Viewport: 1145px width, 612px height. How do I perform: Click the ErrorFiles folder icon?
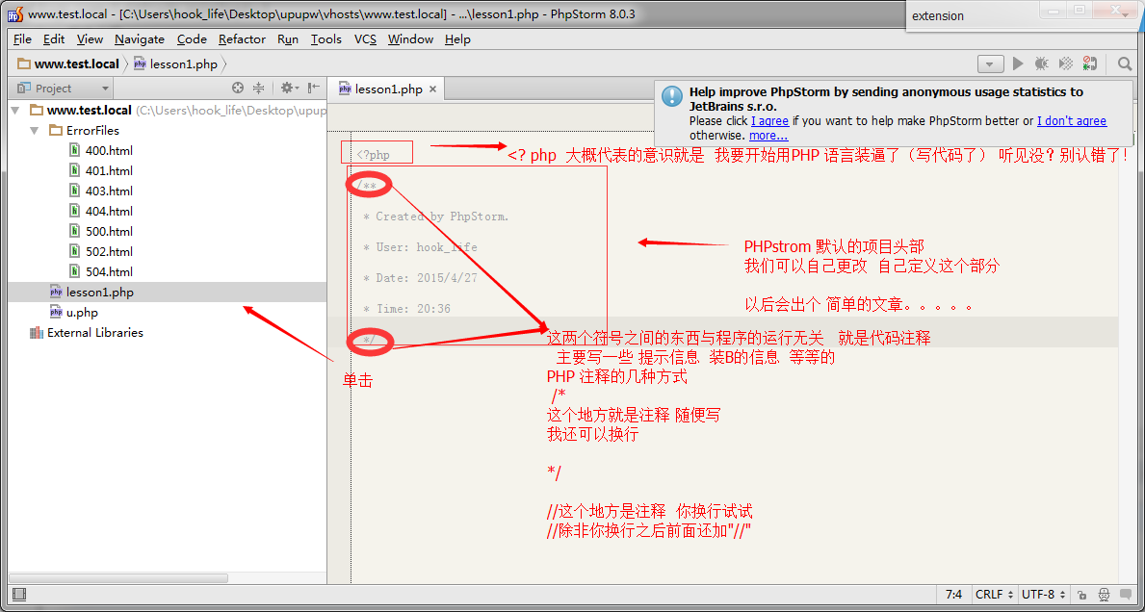click(55, 131)
